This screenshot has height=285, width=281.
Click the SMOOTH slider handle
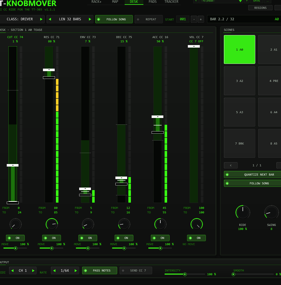tap(234, 274)
